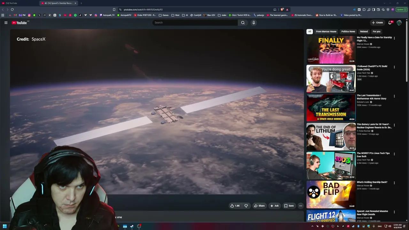This screenshot has height=230, width=409.
Task: Open Brave Shields lion icon
Action: point(282,10)
